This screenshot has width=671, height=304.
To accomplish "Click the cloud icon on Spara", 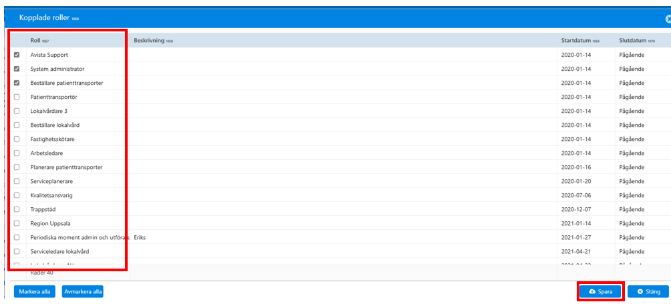I will [592, 291].
